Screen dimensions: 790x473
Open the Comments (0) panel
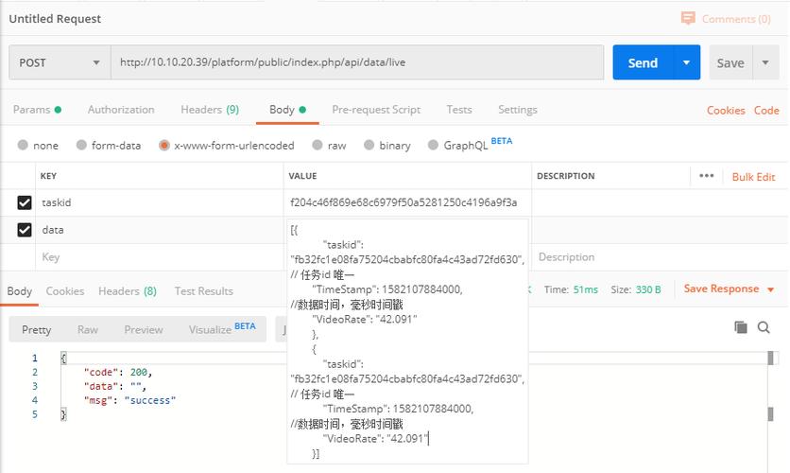(726, 19)
